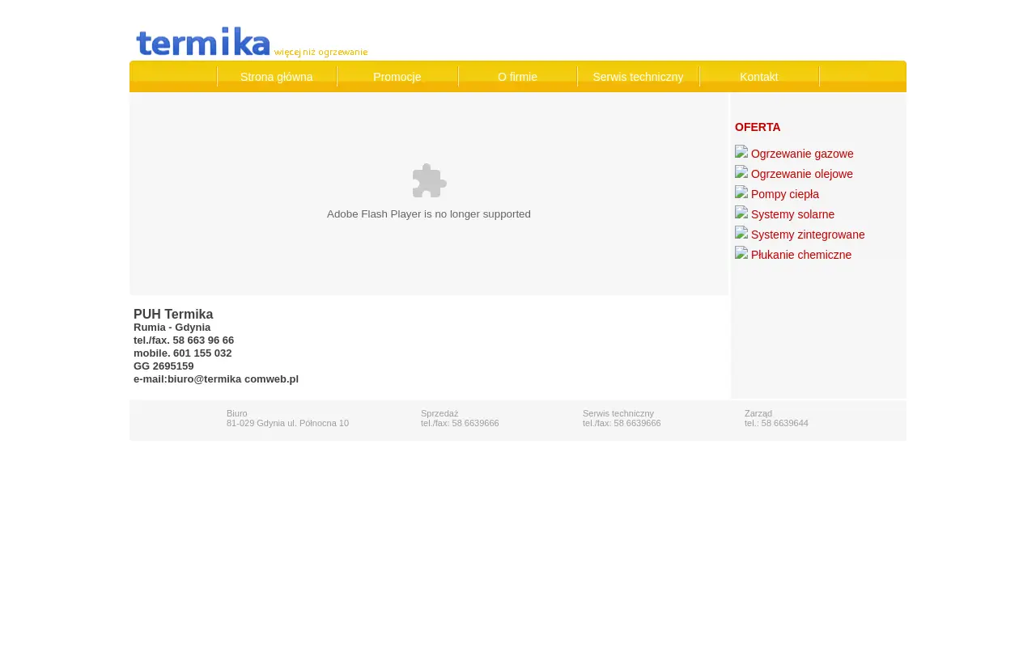
Task: Click icon beside Ogrzewanie olejowe
Action: click(x=741, y=172)
